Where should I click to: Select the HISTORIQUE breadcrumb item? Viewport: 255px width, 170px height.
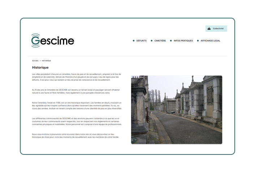(x=46, y=61)
